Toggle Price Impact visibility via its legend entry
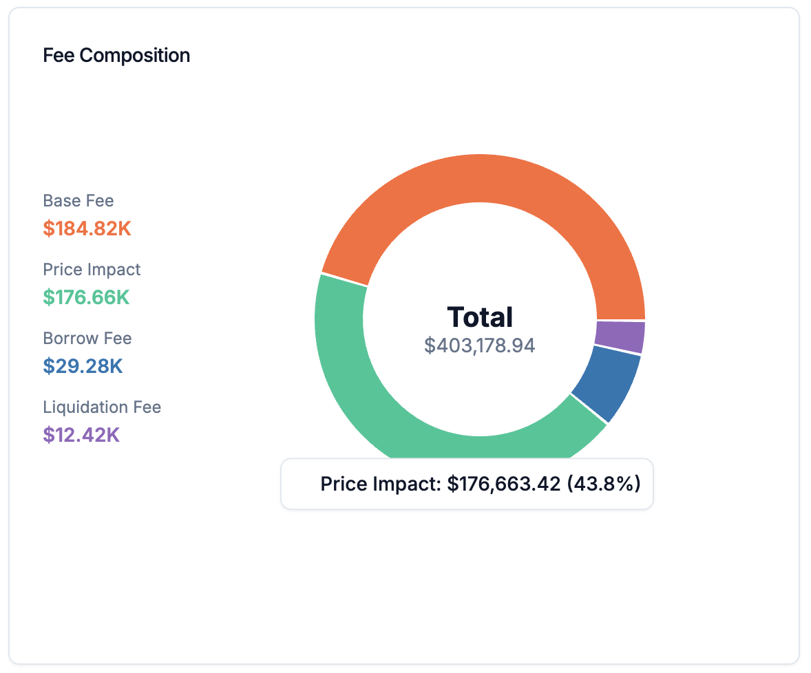This screenshot has height=673, width=811. point(92,269)
